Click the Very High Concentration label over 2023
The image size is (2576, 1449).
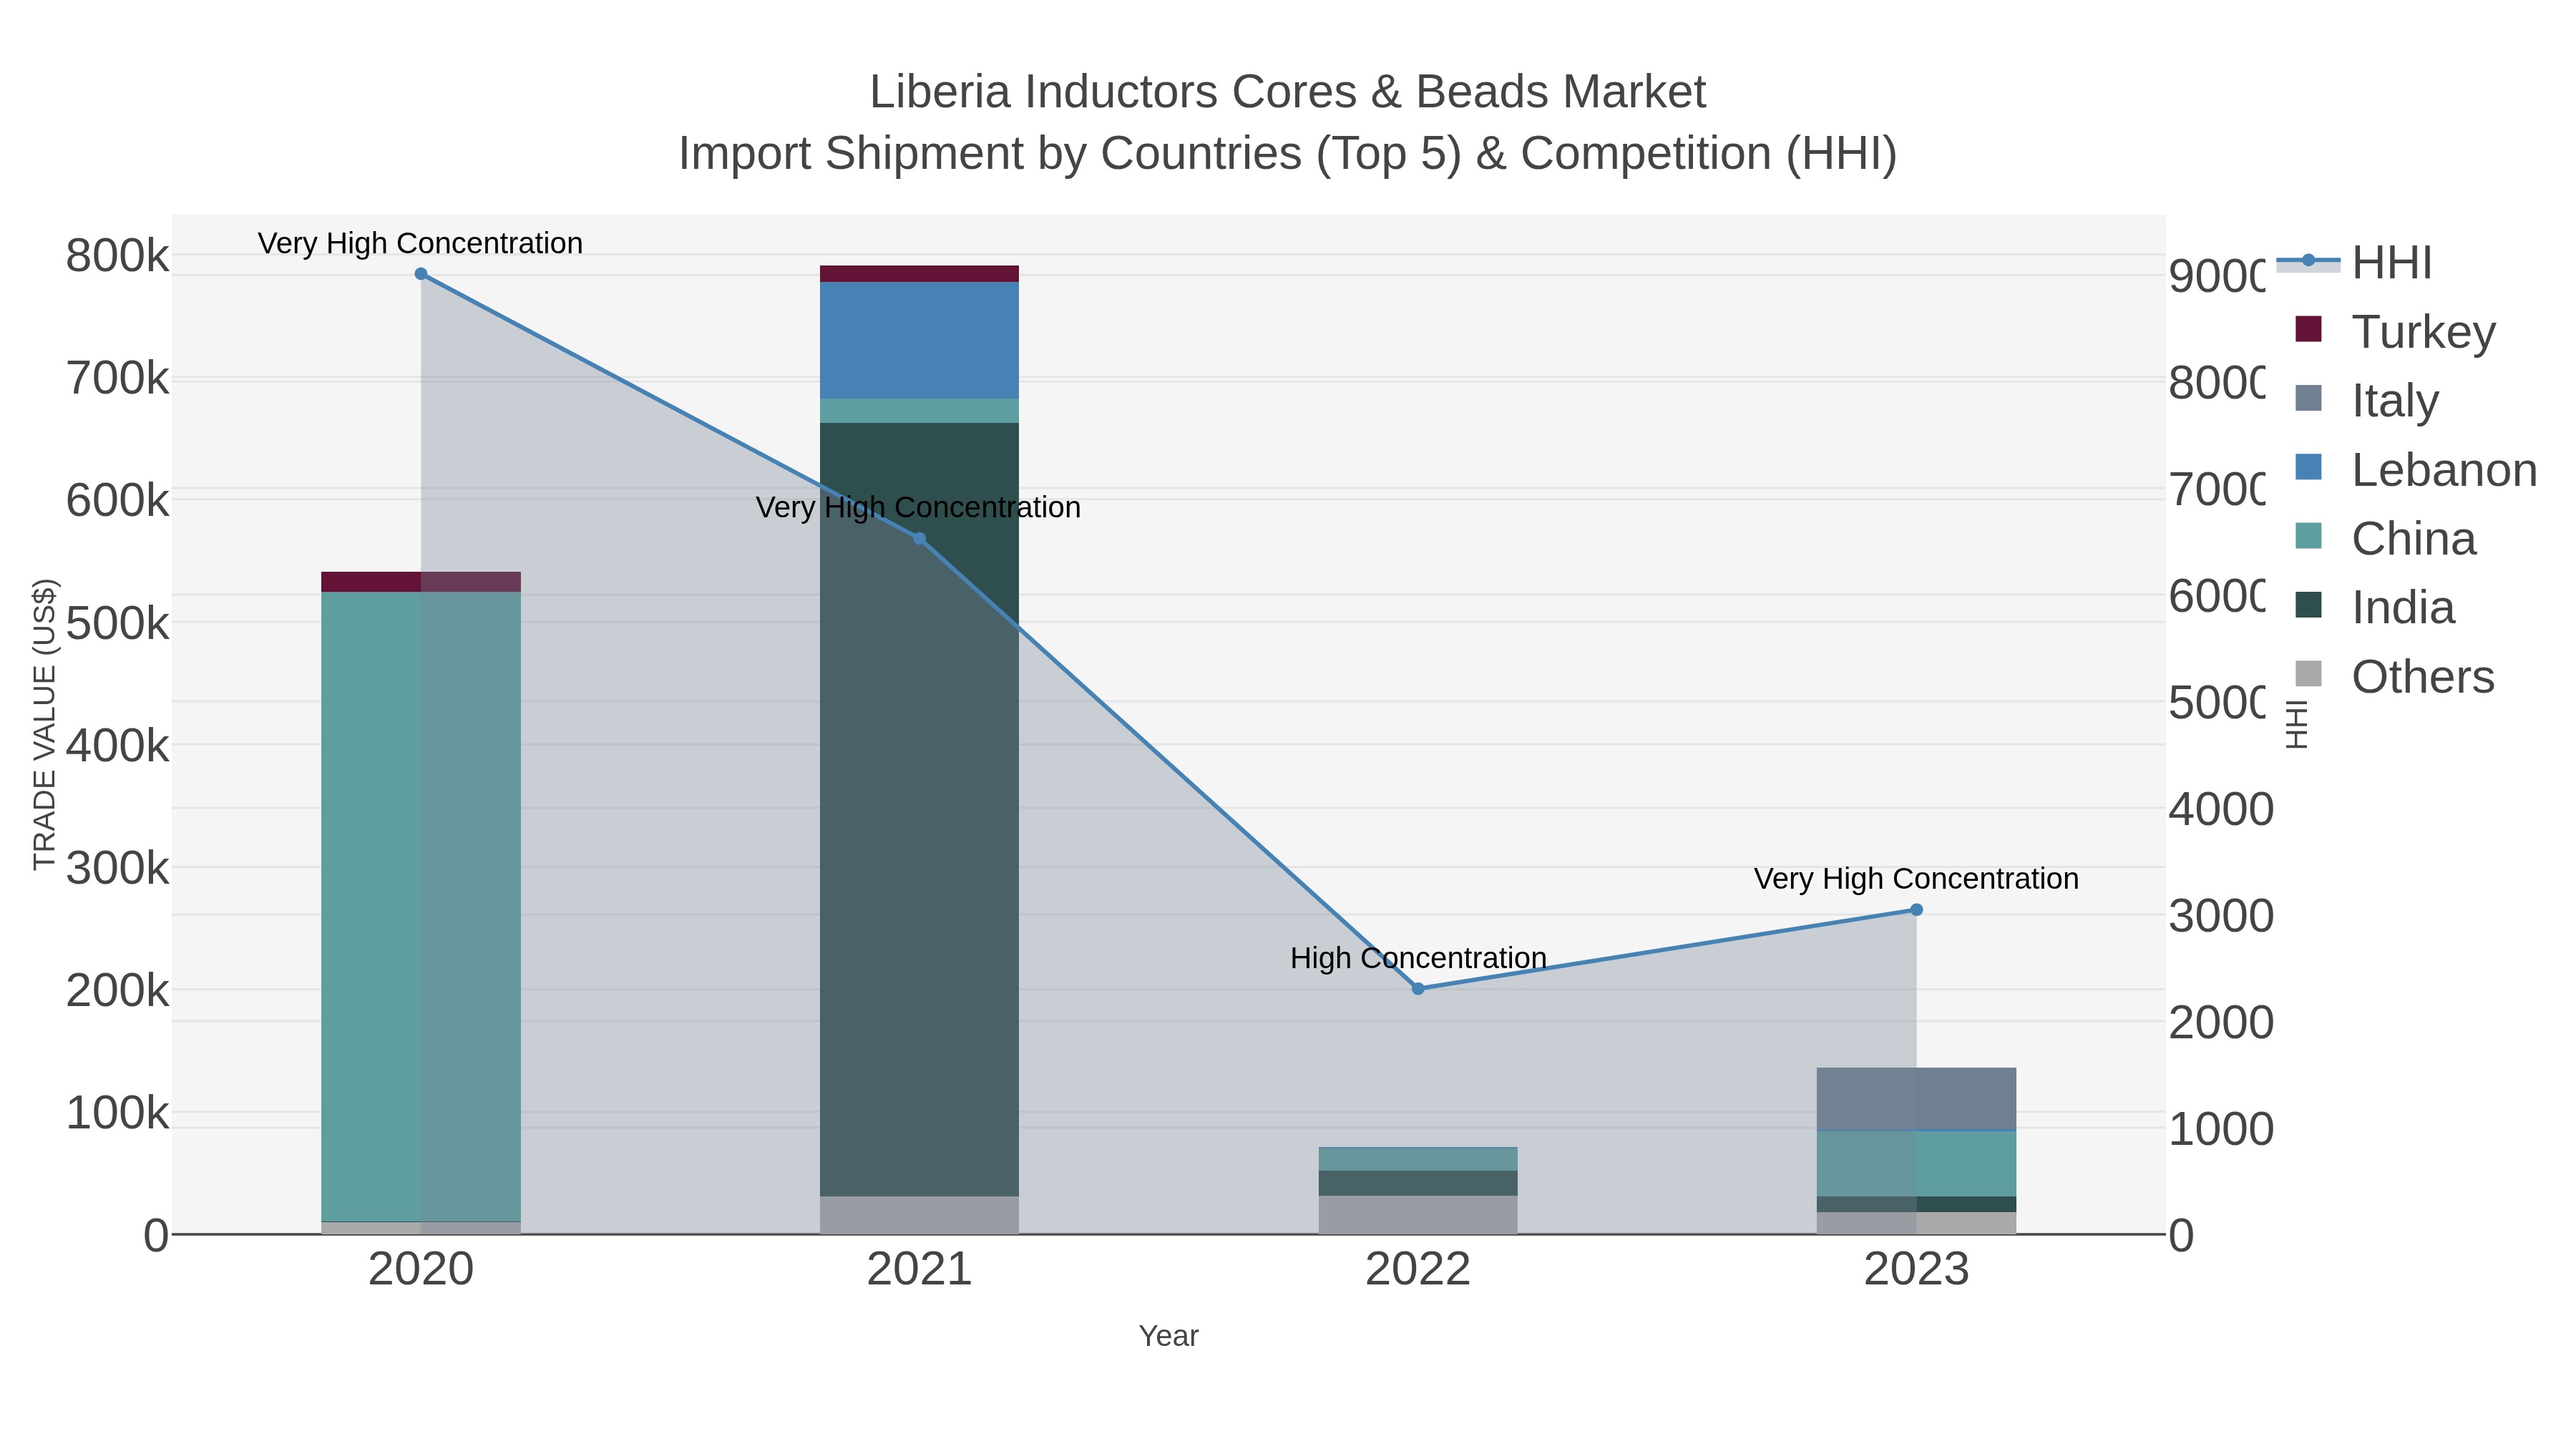pos(1917,879)
